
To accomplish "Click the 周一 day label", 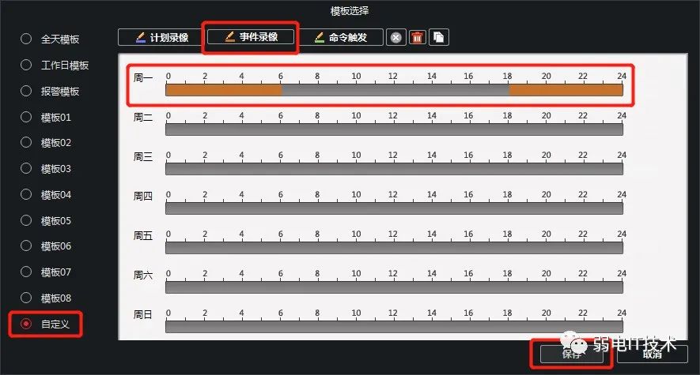I will pos(143,78).
